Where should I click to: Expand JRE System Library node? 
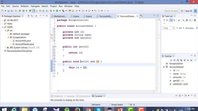pos(6,47)
